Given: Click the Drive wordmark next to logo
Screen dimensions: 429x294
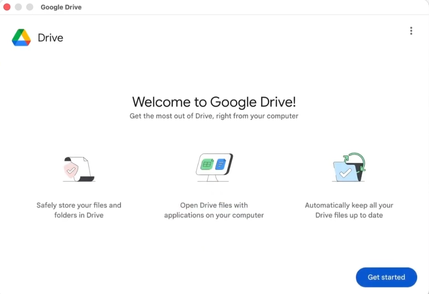Looking at the screenshot, I should point(50,38).
